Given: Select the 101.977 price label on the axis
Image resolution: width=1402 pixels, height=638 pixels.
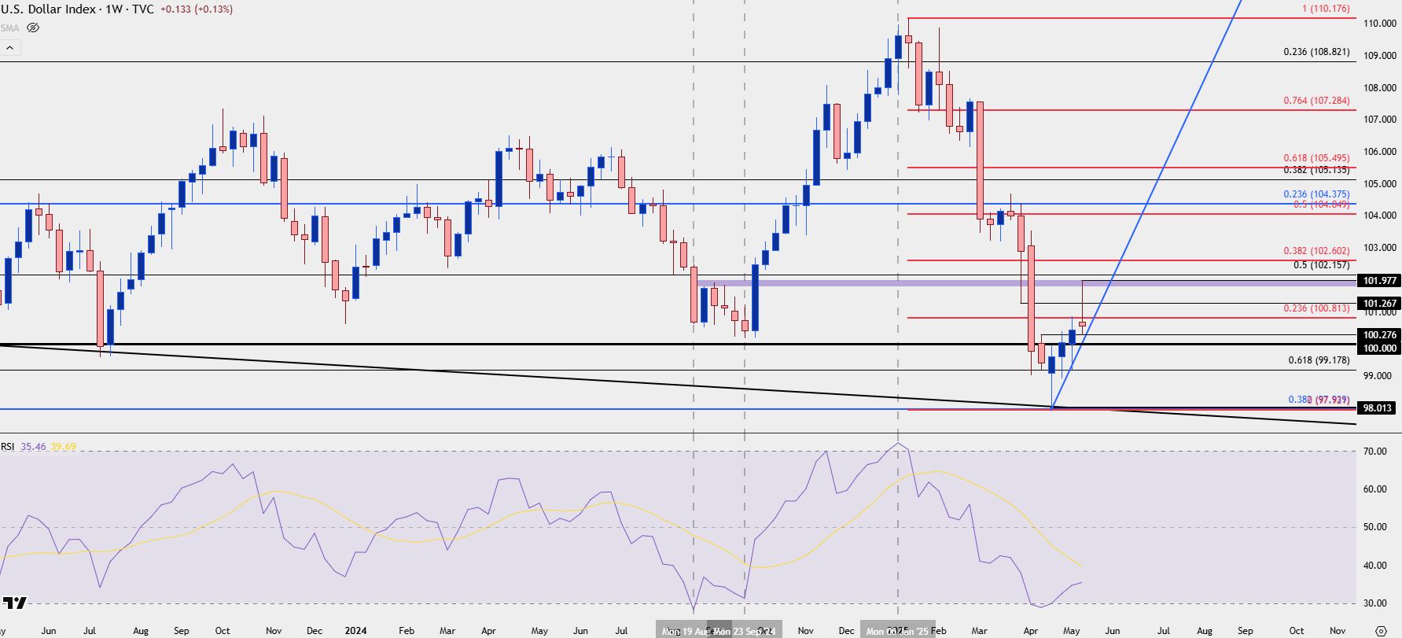Looking at the screenshot, I should [1380, 281].
